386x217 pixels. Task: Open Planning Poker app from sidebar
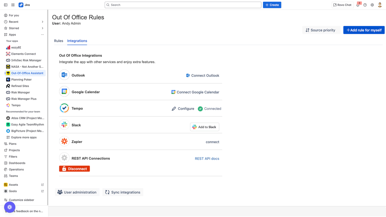coord(21,80)
